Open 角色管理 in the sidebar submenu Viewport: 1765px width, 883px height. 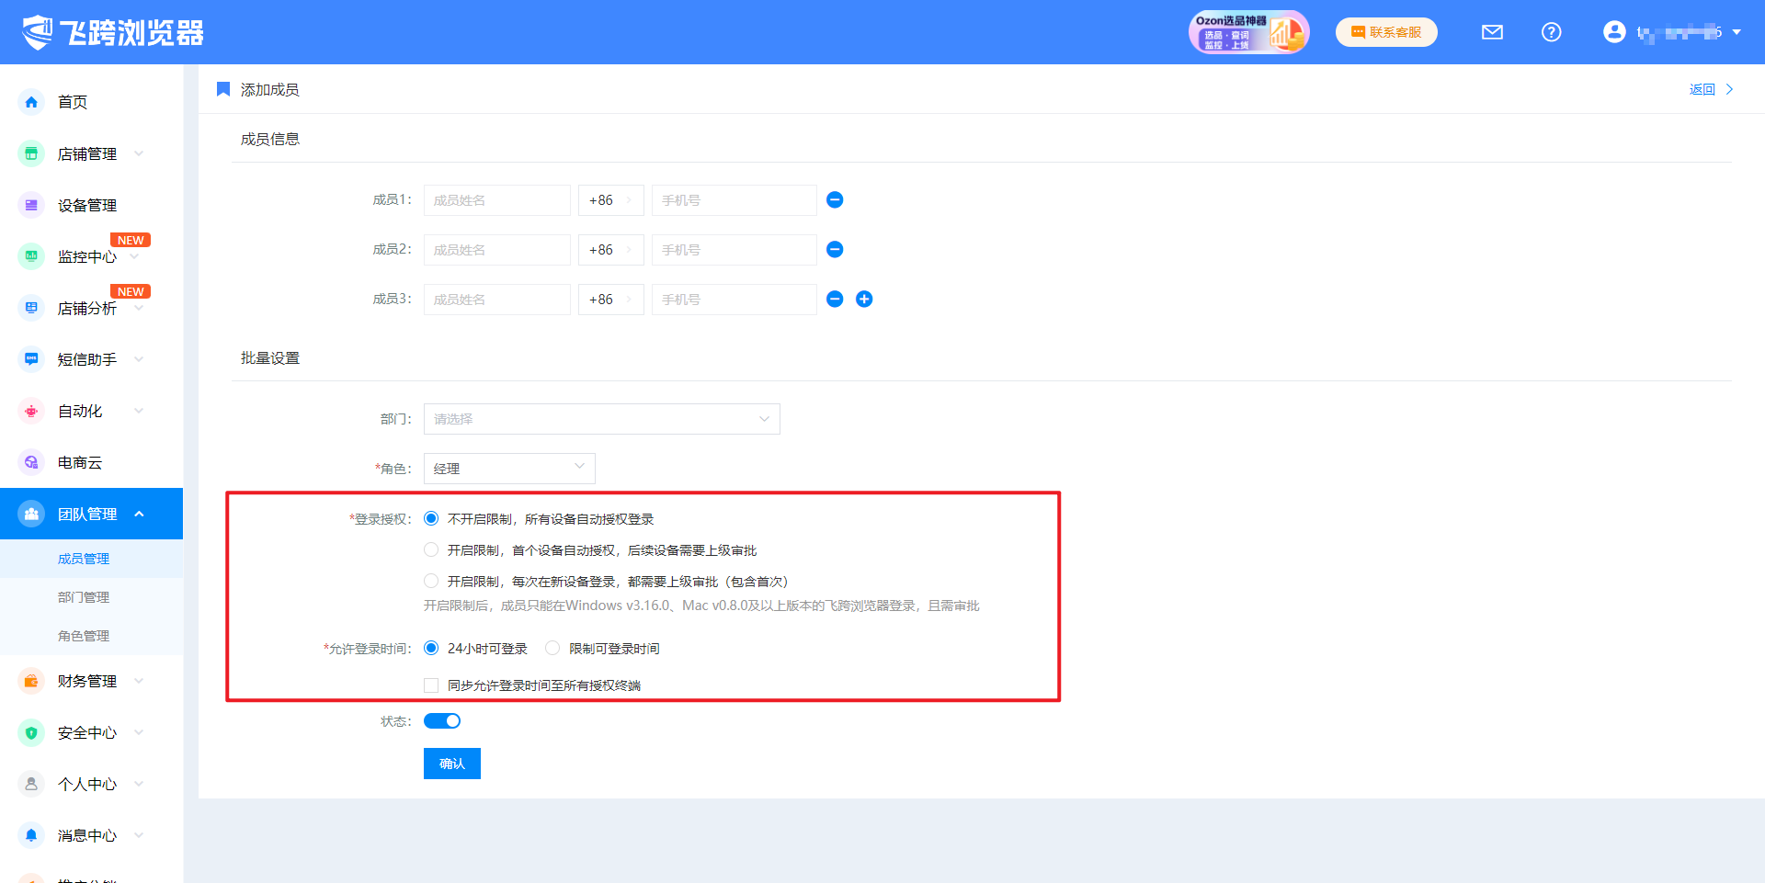pos(84,636)
